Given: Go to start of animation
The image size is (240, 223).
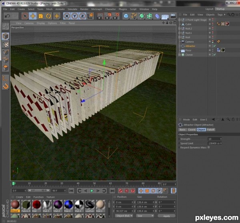Looking at the screenshot, I should (x=71, y=191).
